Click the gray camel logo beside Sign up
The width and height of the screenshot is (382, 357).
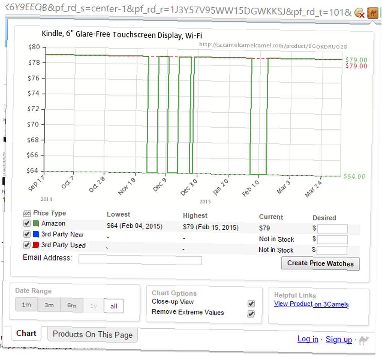(x=364, y=340)
